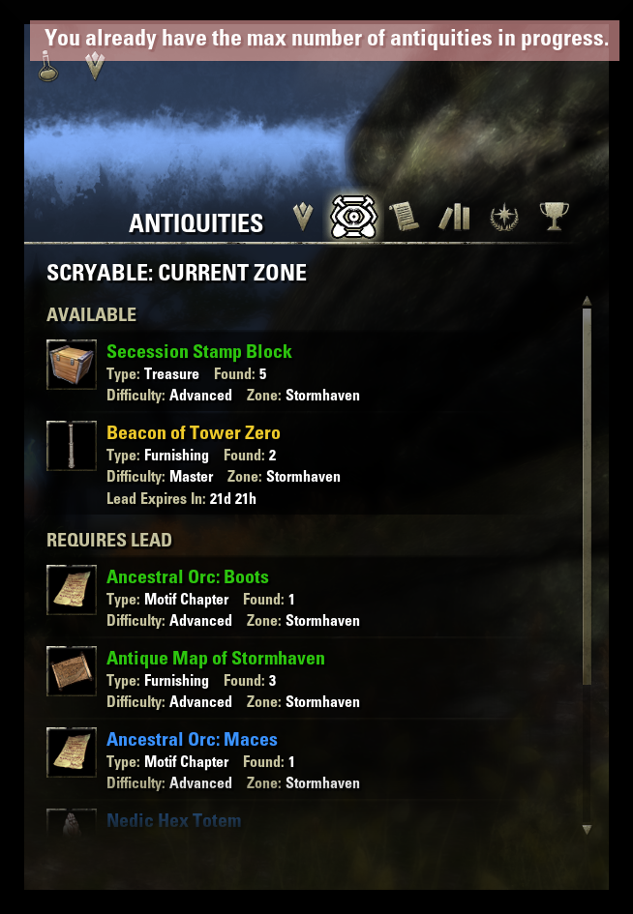Click the antiquities list scrollbar thumb

point(587,497)
